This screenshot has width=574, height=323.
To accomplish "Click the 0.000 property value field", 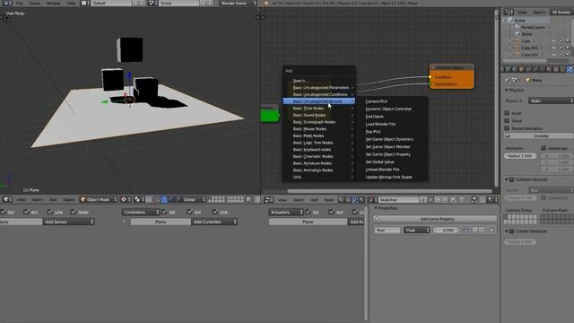I will tap(446, 231).
